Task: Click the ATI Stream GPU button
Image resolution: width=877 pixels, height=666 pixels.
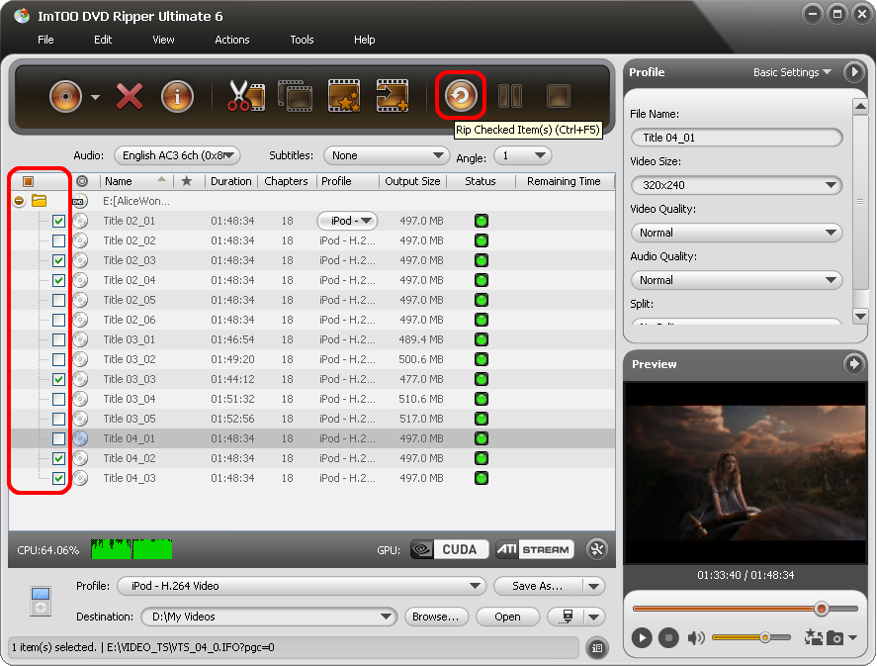Action: 535,549
